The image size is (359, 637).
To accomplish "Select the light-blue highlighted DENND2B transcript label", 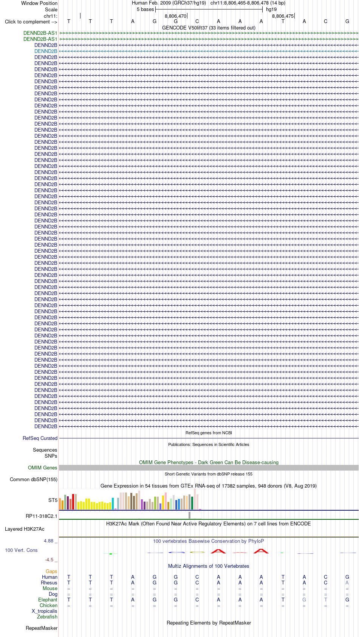I will tap(46, 51).
